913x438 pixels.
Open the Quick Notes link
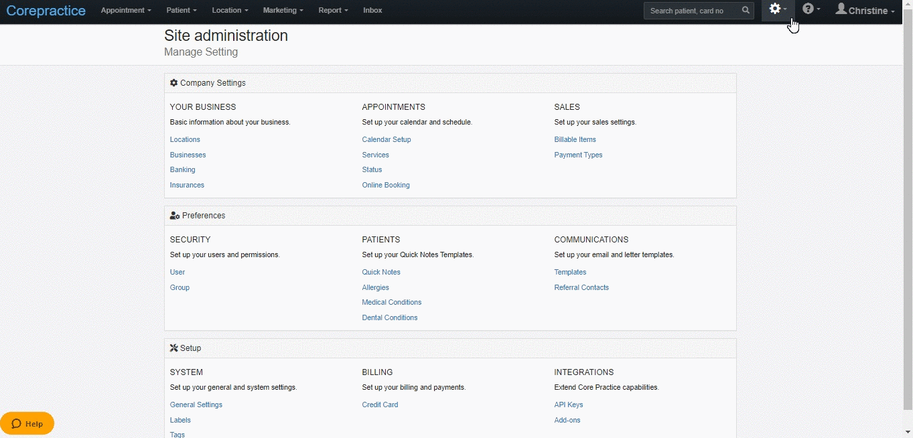coord(381,273)
